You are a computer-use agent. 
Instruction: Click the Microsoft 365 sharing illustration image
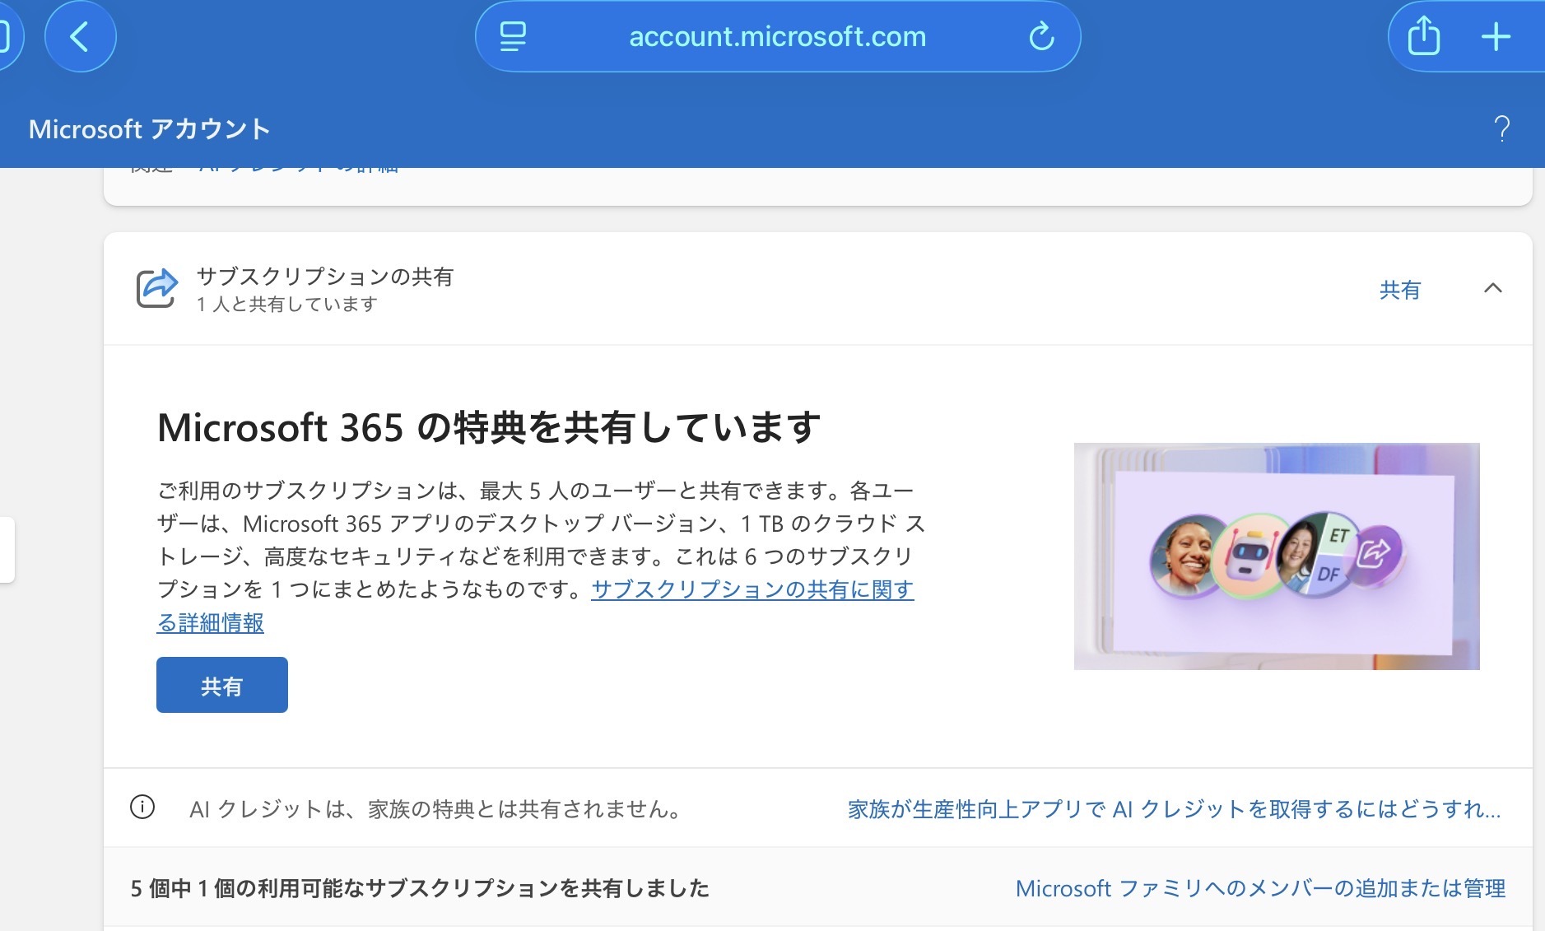1277,556
